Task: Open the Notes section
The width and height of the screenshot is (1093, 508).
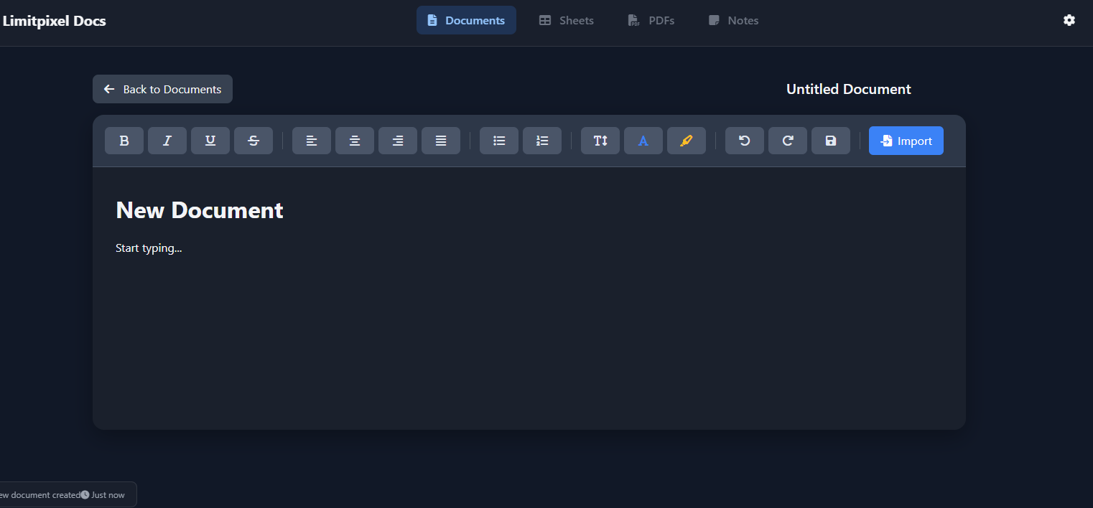Action: pos(733,20)
